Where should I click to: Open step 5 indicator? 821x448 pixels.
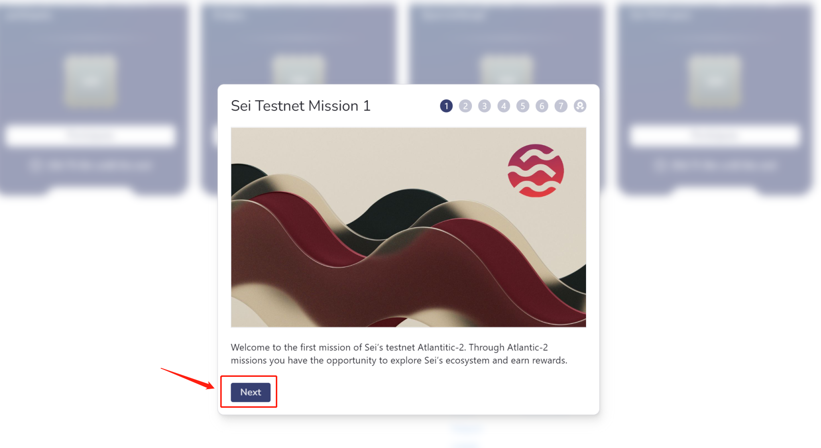523,106
